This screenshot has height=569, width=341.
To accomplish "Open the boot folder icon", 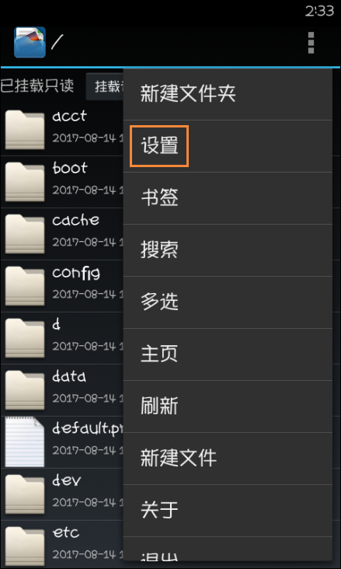I will click(x=25, y=182).
